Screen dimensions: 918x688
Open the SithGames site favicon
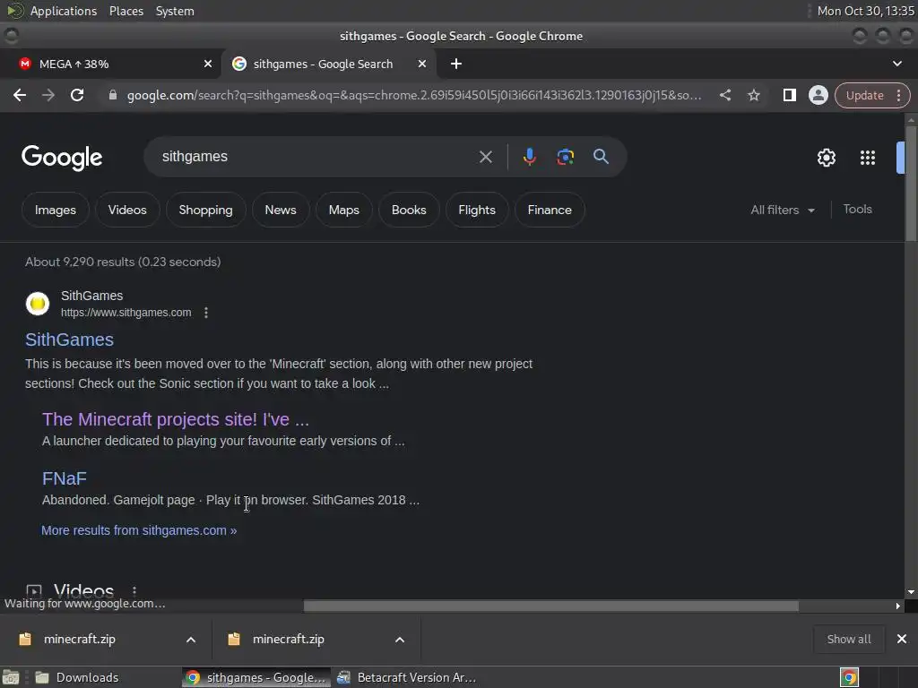pos(38,304)
